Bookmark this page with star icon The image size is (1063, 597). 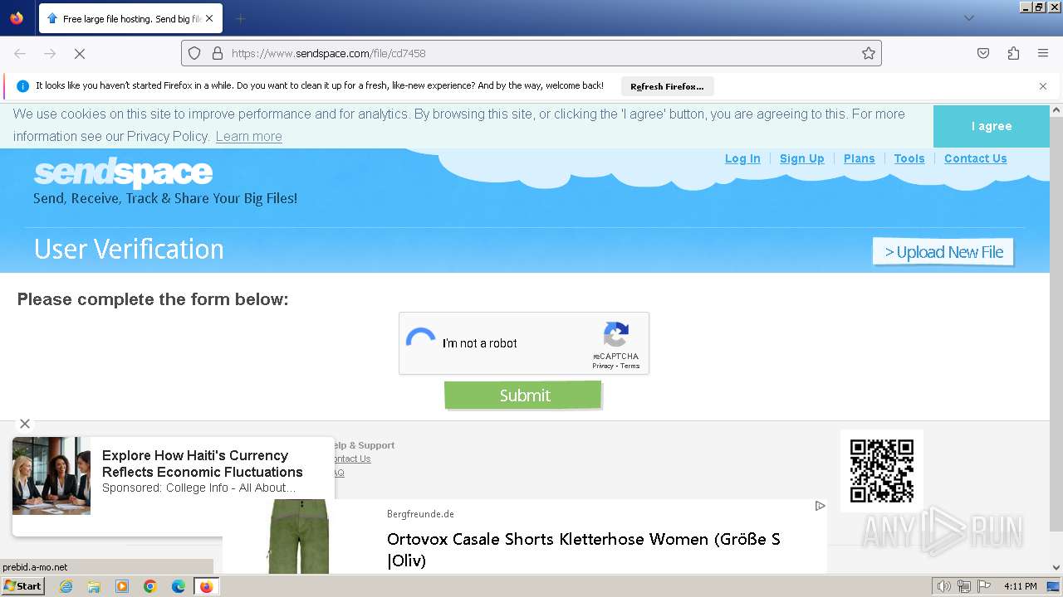(869, 53)
